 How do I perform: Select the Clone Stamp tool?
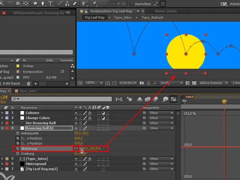[x=68, y=4]
